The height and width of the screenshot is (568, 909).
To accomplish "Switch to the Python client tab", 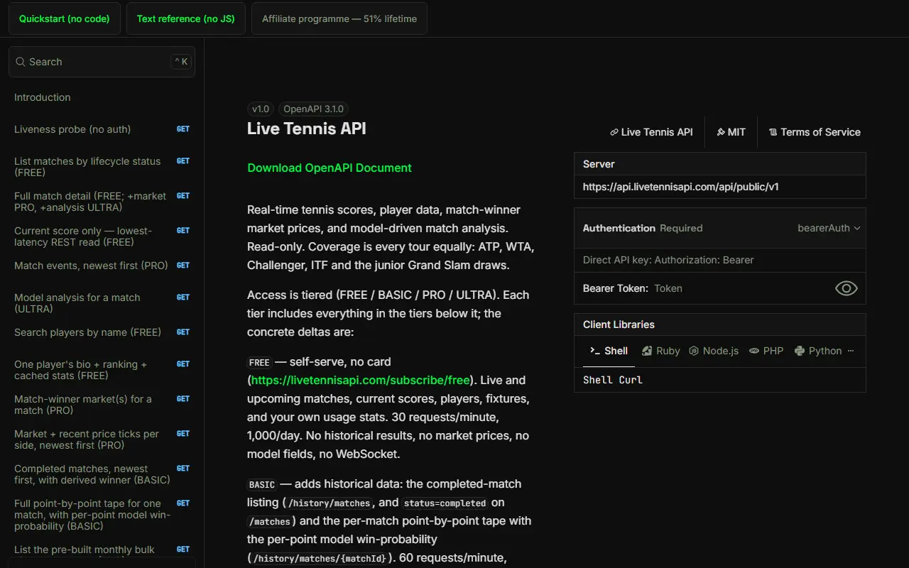I will [818, 351].
